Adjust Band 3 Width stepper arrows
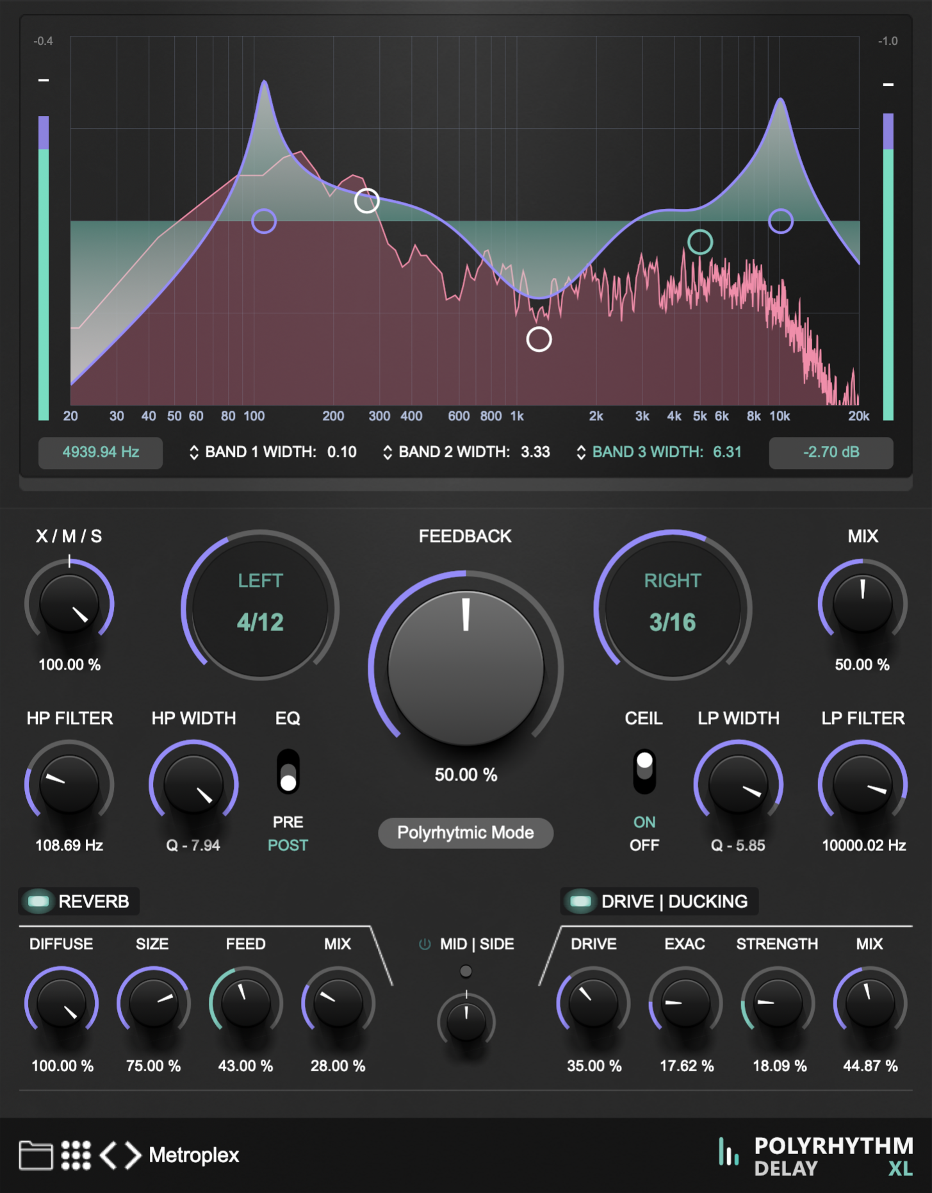932x1193 pixels. (x=581, y=452)
